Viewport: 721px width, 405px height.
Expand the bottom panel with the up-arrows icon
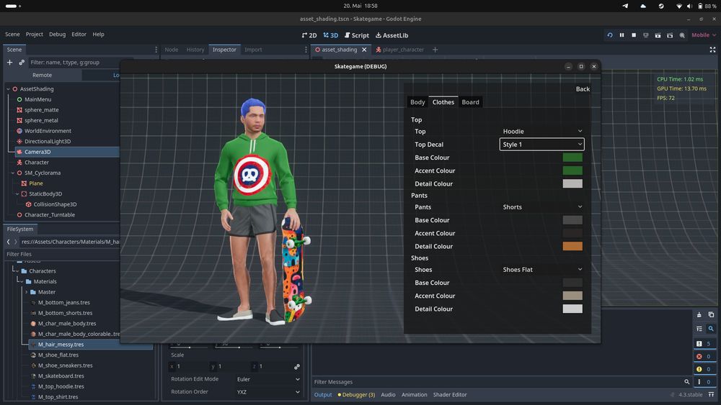711,394
